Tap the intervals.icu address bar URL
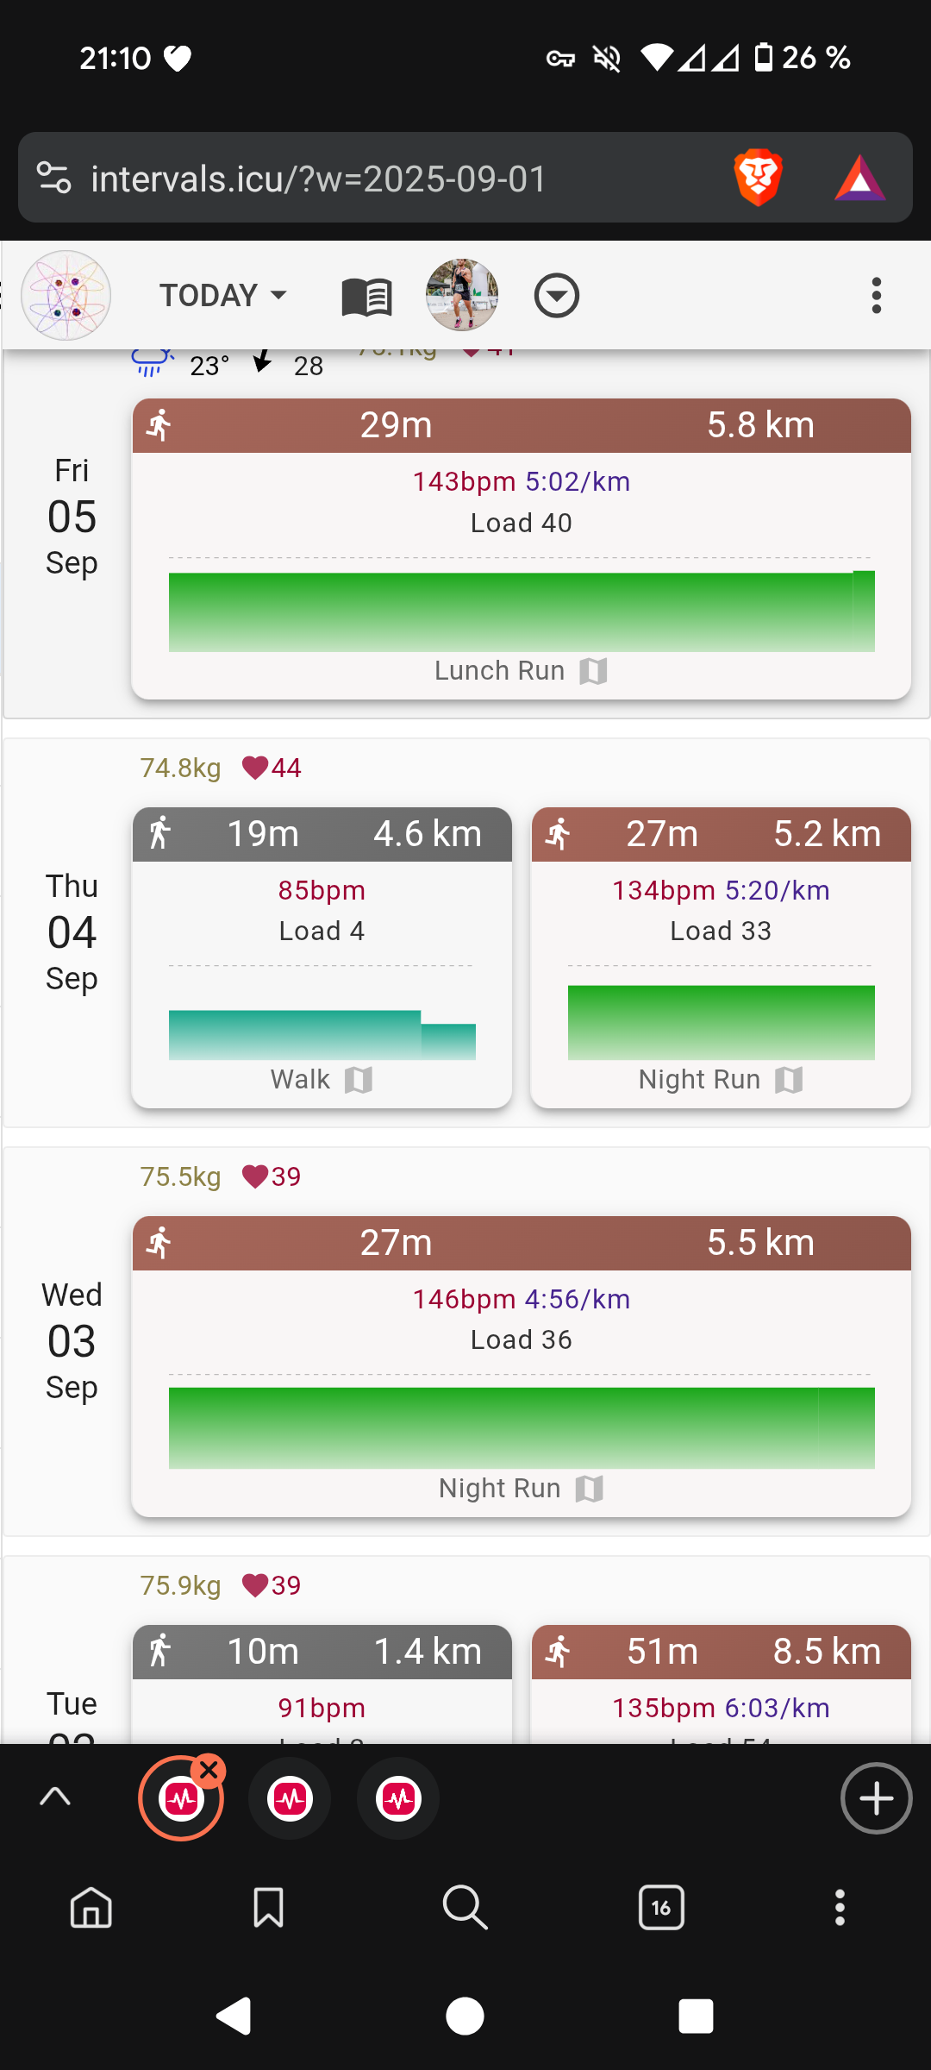The height and width of the screenshot is (2070, 931). (x=319, y=179)
